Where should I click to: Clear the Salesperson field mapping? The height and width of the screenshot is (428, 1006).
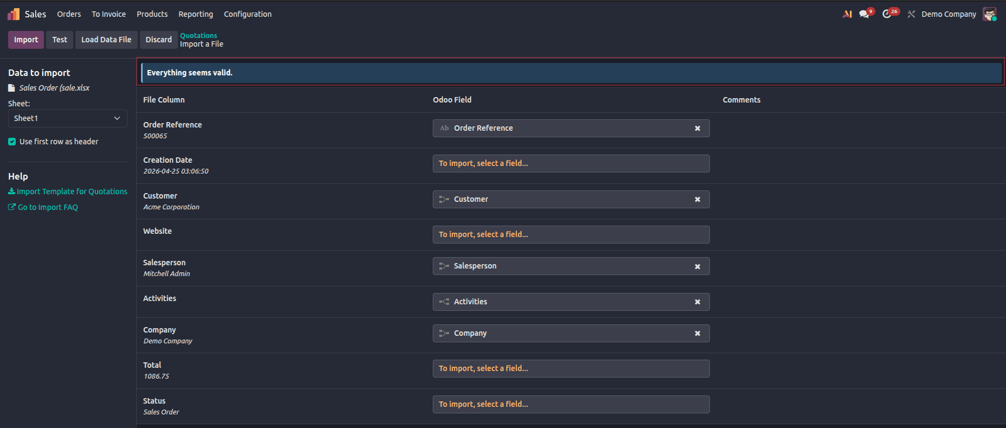click(x=697, y=266)
